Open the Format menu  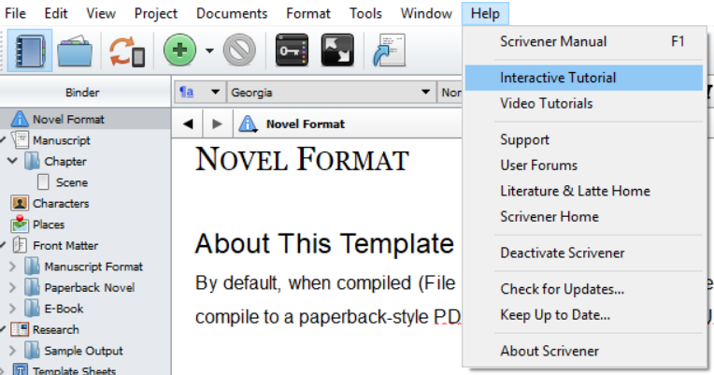(x=308, y=13)
